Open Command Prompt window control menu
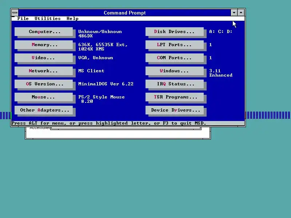 pyautogui.click(x=15, y=13)
